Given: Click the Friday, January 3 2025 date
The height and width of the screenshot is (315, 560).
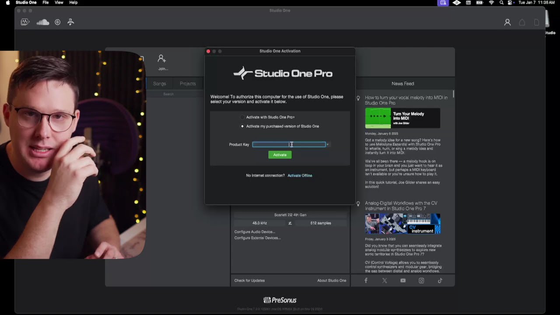Looking at the screenshot, I should tap(380, 239).
